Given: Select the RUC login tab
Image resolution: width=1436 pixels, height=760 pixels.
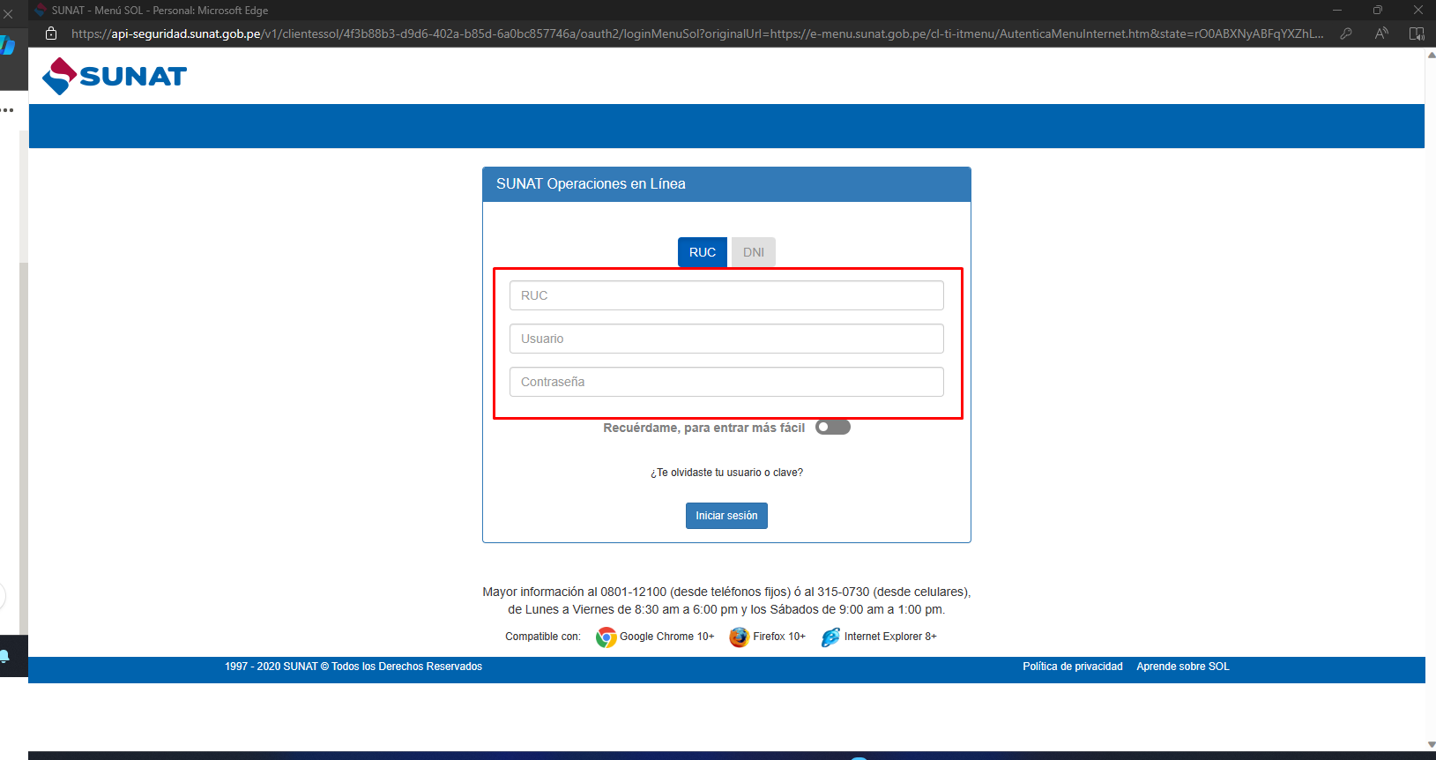Looking at the screenshot, I should coord(702,252).
